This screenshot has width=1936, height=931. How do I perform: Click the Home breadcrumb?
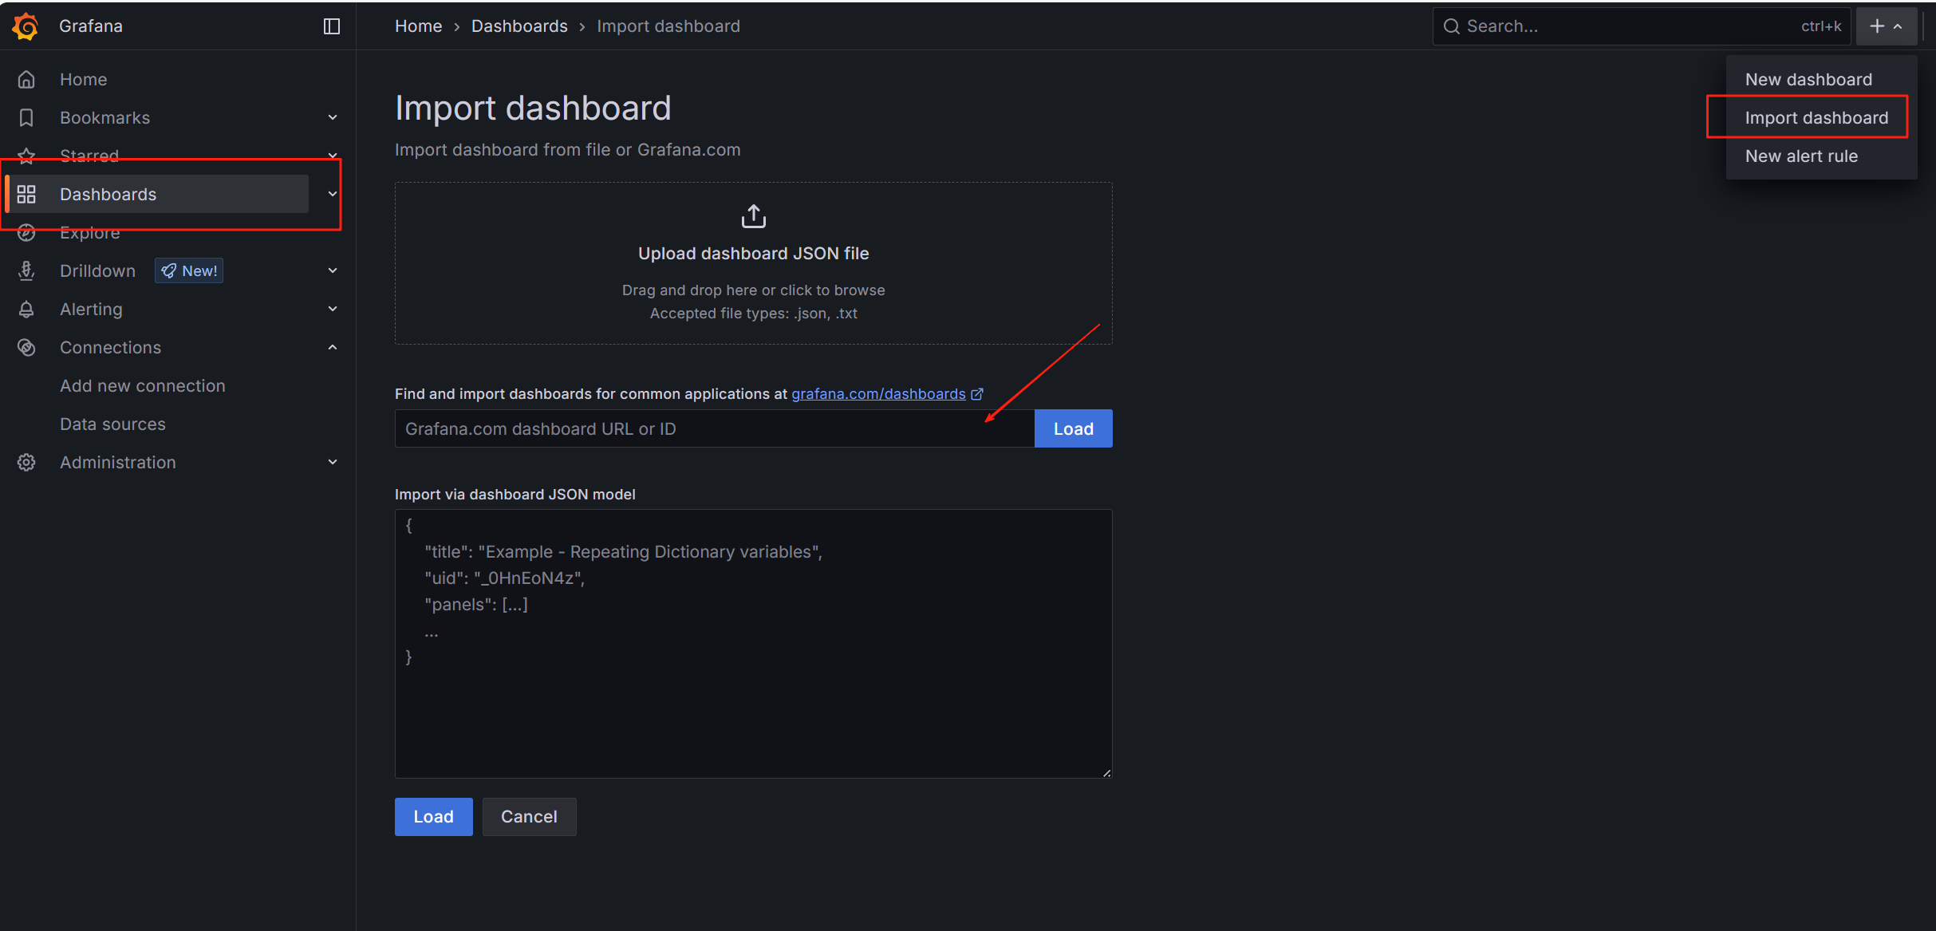(418, 26)
